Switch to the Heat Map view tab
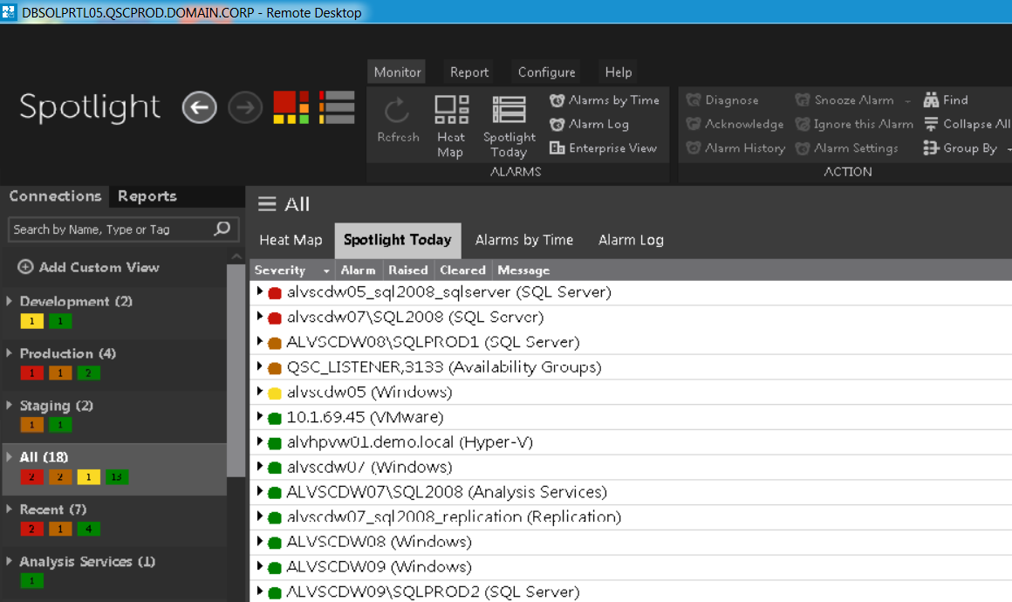Viewport: 1012px width, 602px height. (291, 240)
